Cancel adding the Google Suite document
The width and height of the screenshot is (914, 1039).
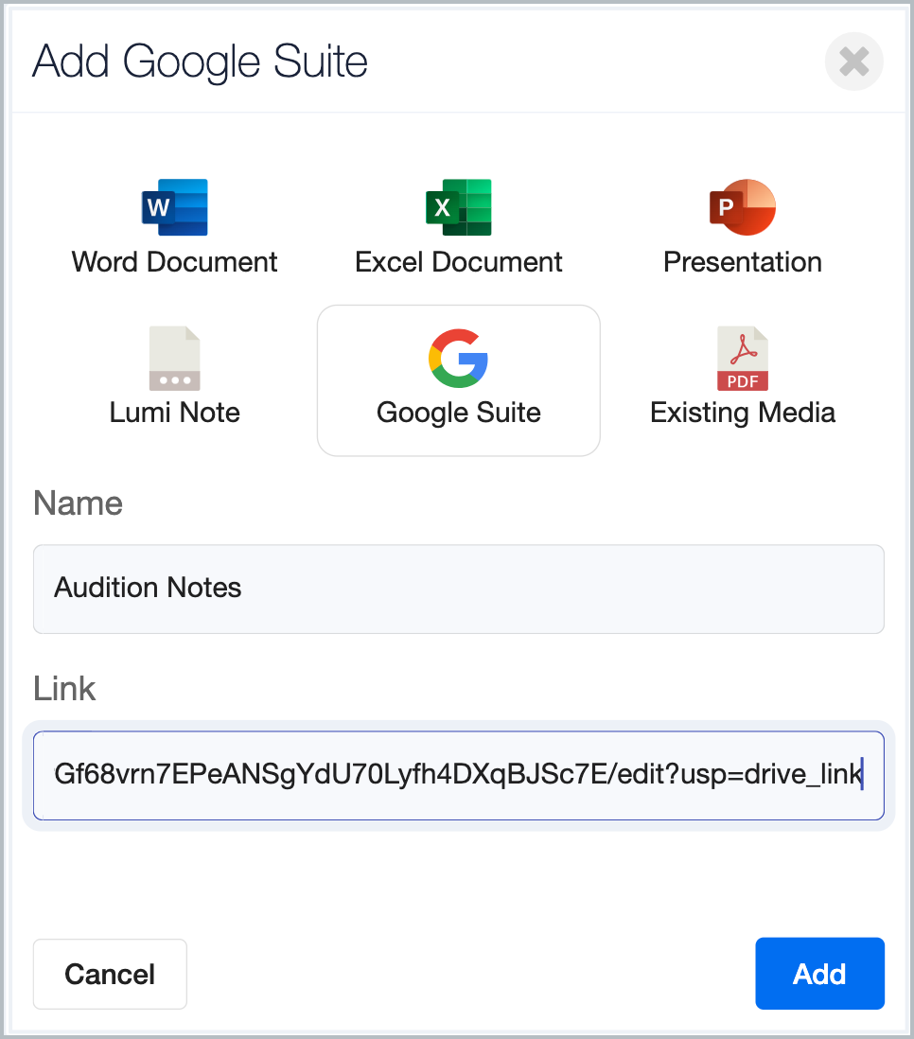tap(110, 974)
